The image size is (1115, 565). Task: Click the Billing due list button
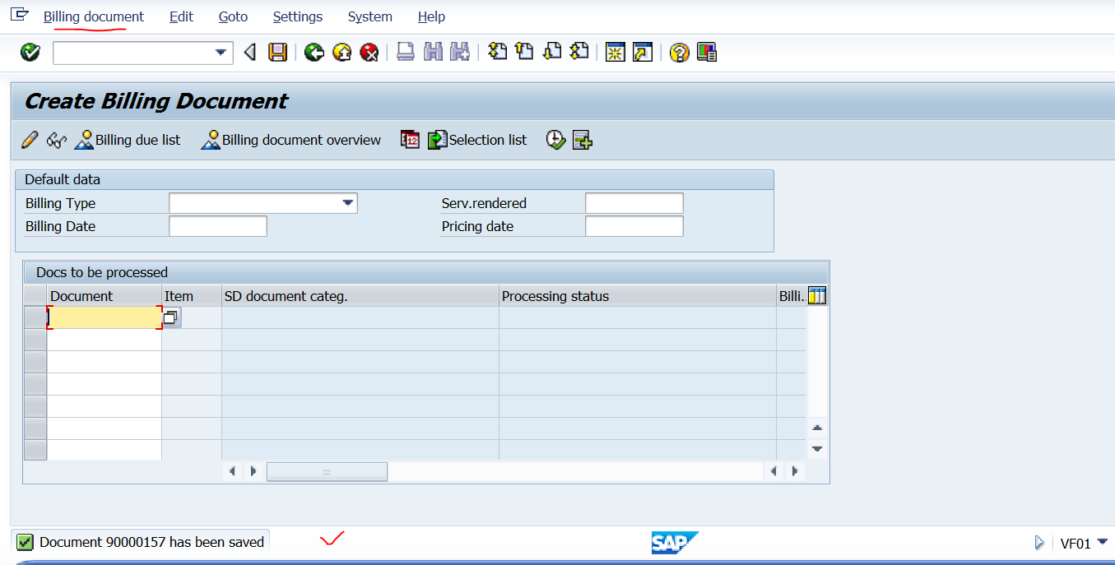coord(128,140)
